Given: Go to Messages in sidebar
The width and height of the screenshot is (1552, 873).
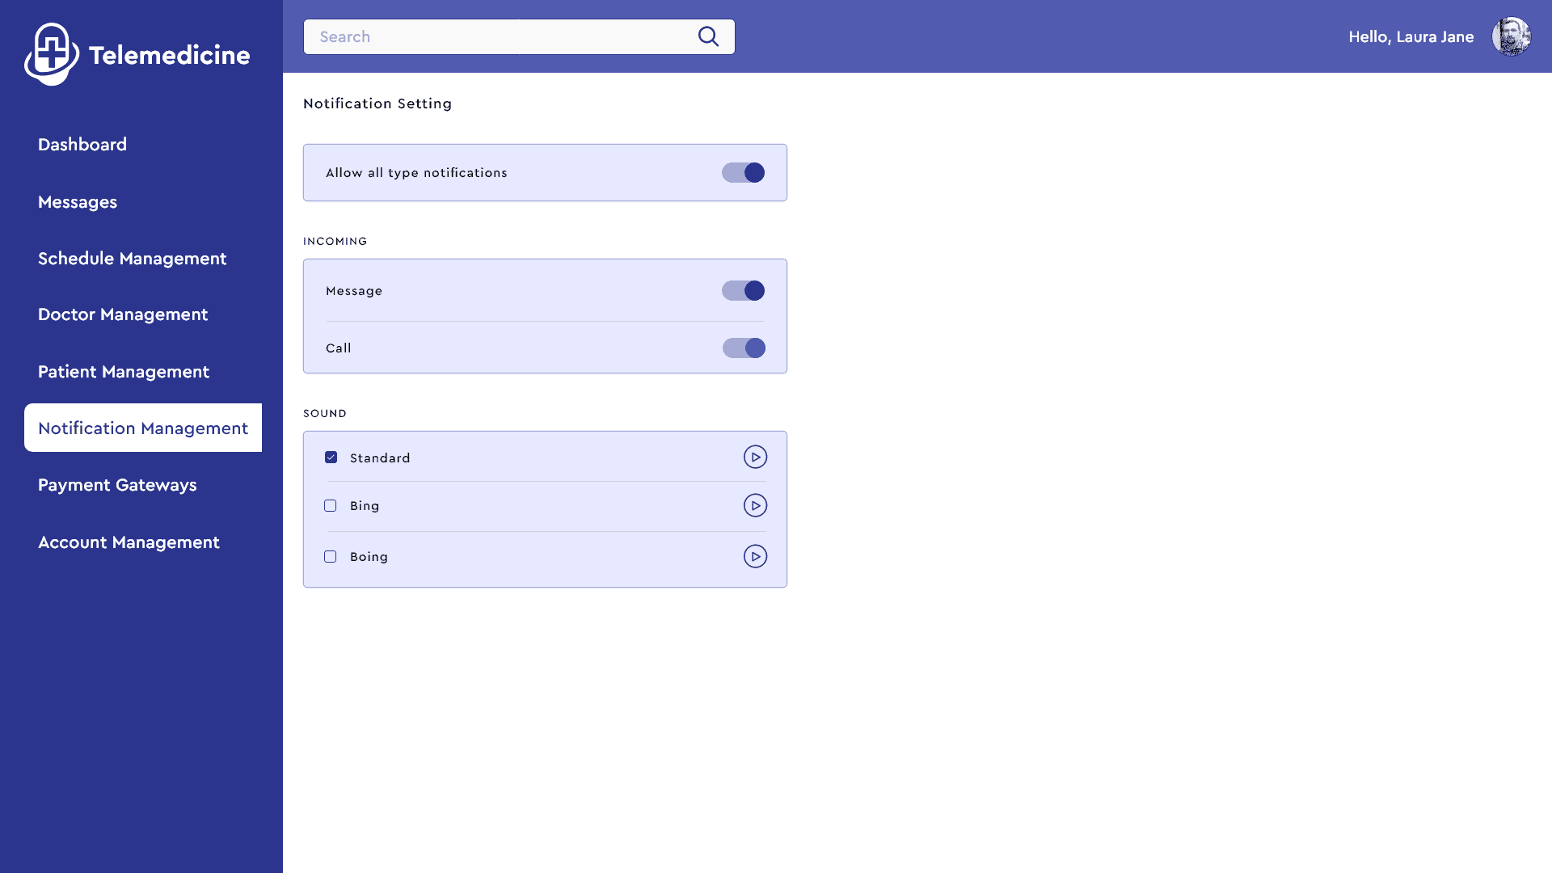Looking at the screenshot, I should [78, 202].
